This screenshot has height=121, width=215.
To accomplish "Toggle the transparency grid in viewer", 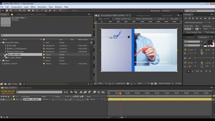I will [x=156, y=83].
